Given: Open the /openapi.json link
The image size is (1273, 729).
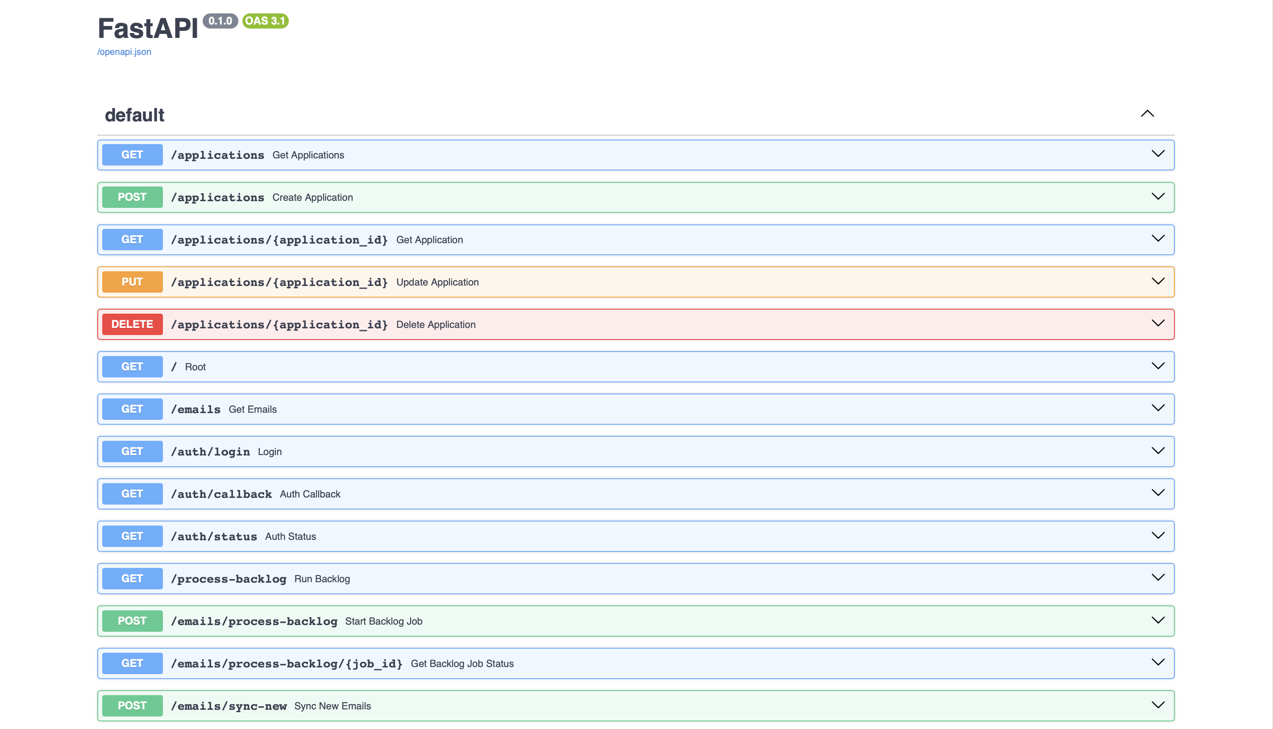Looking at the screenshot, I should pyautogui.click(x=124, y=52).
